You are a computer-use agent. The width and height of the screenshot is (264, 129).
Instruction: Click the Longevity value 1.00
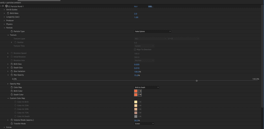pyautogui.click(x=136, y=17)
